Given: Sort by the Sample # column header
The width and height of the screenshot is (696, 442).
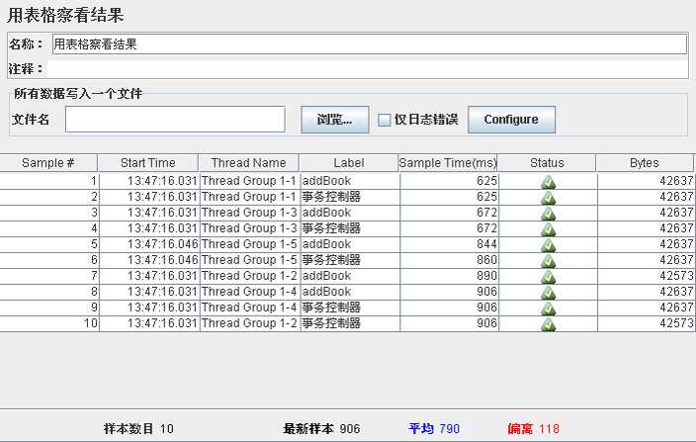Looking at the screenshot, I should [x=48, y=163].
